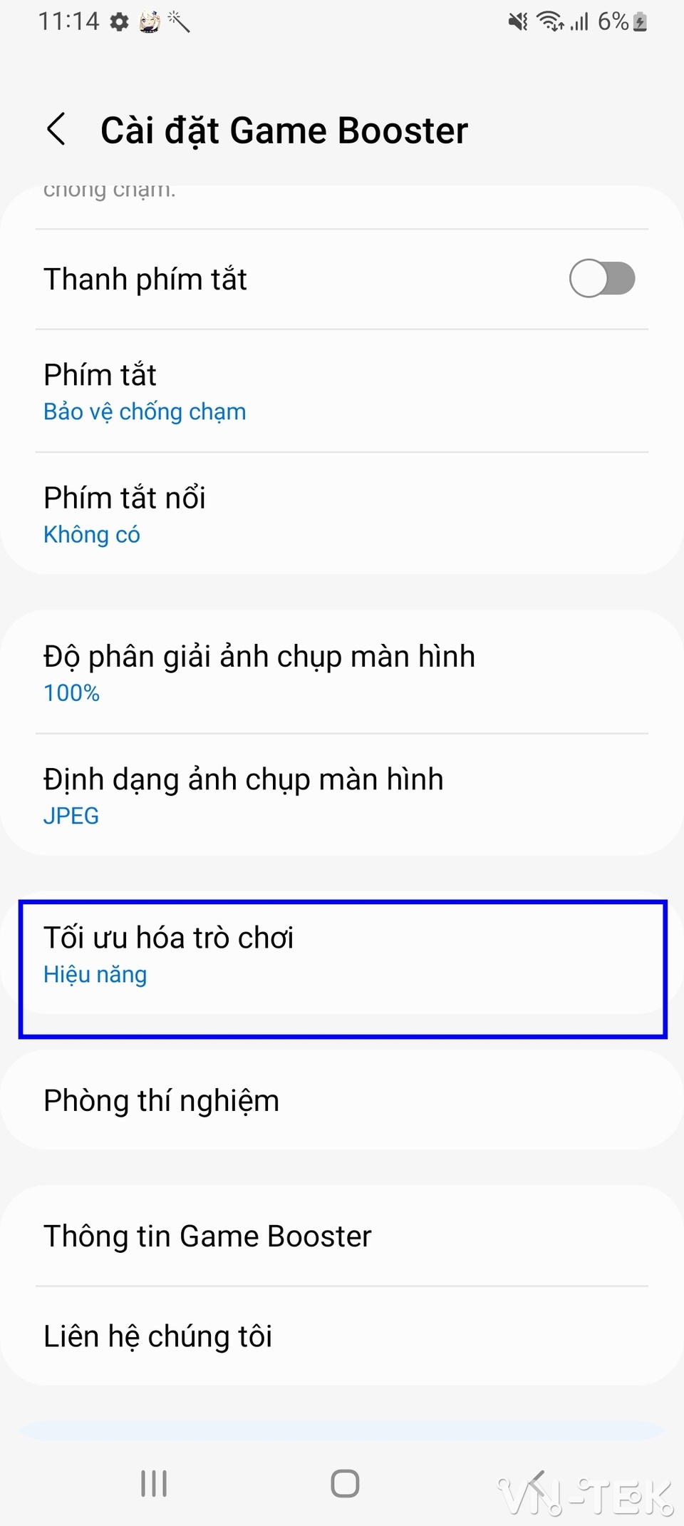Toggle the Thanh phím tắt switch
684x1526 pixels.
pos(602,278)
